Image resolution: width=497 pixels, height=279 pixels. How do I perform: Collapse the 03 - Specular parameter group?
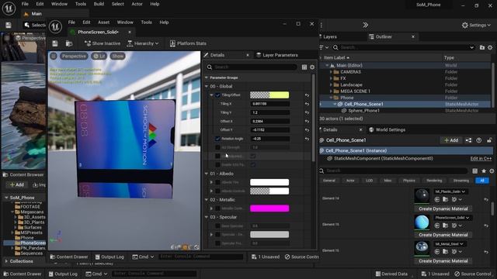coord(207,217)
